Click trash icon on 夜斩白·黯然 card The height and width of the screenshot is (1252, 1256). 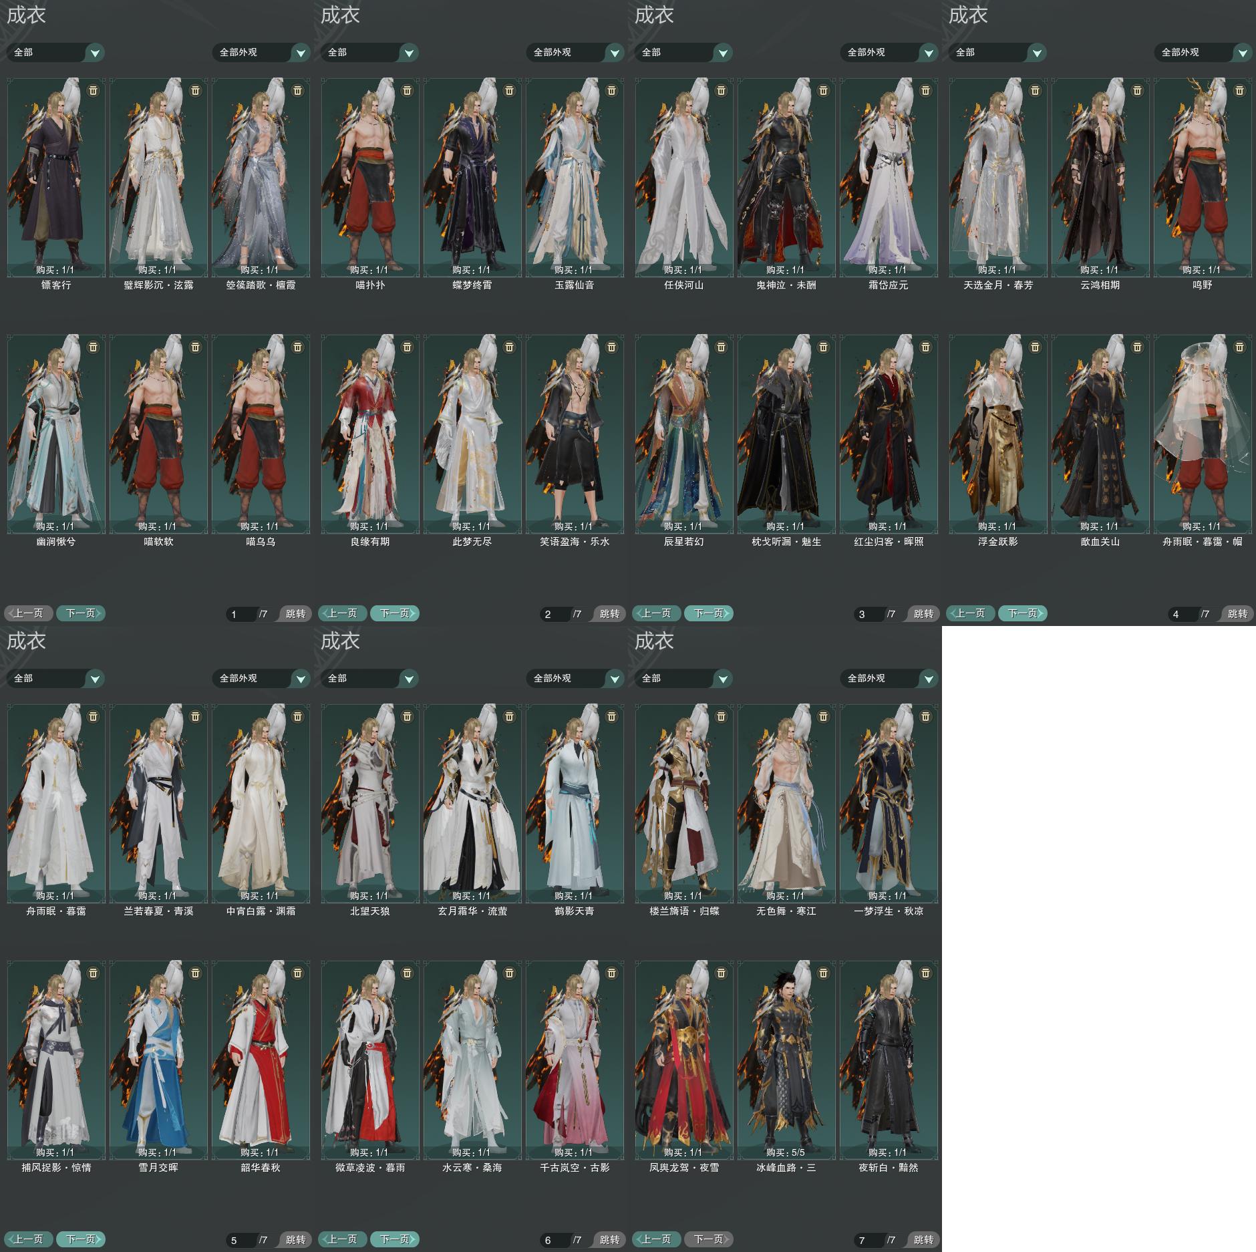pos(925,973)
